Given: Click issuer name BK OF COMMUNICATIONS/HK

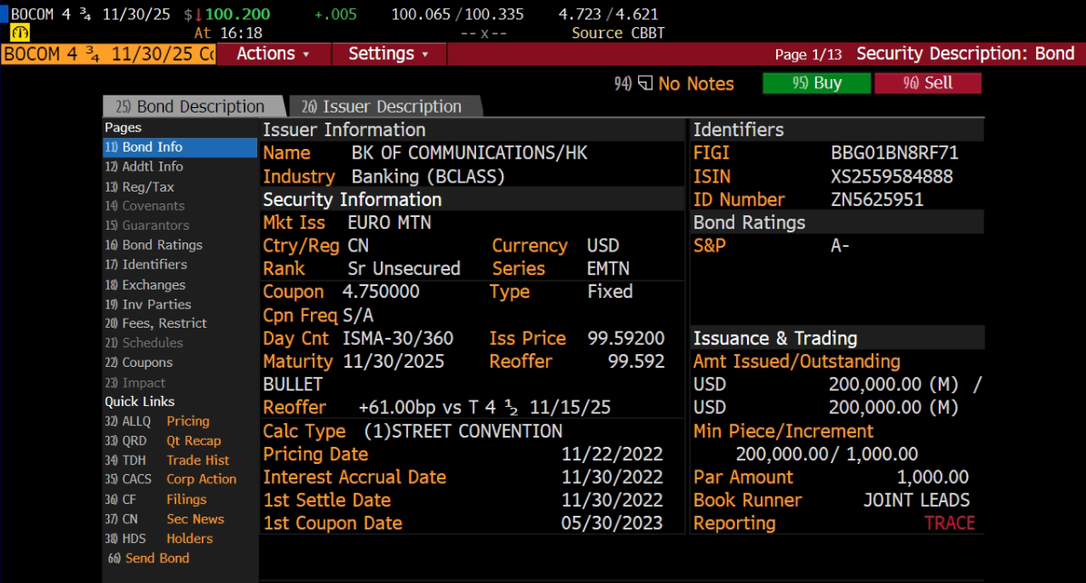Looking at the screenshot, I should pos(469,153).
